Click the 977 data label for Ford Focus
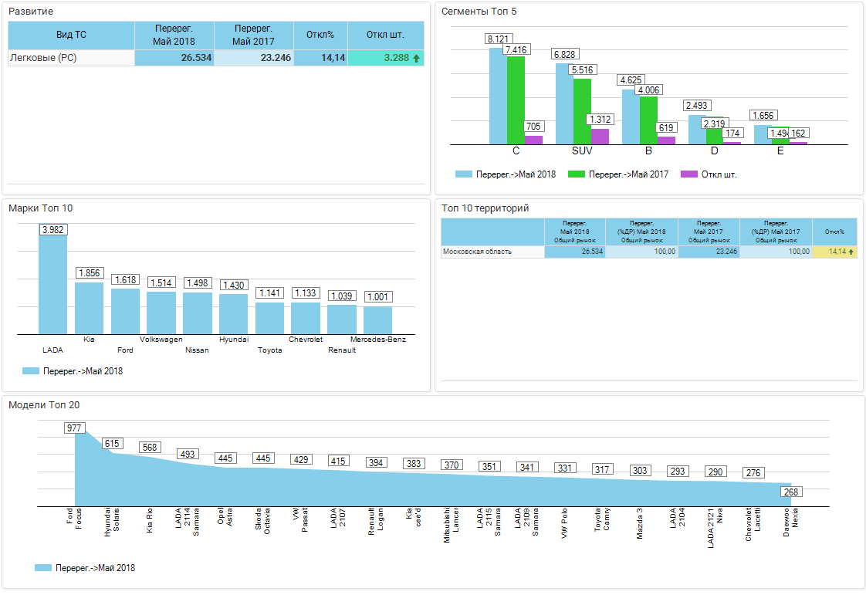866x612 pixels. [74, 428]
